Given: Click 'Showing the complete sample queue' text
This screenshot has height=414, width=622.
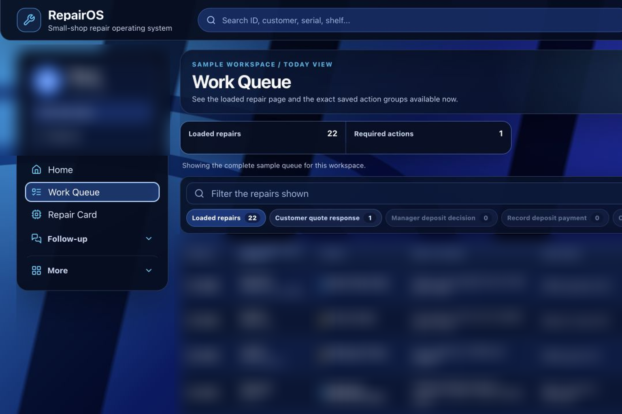Looking at the screenshot, I should (274, 165).
